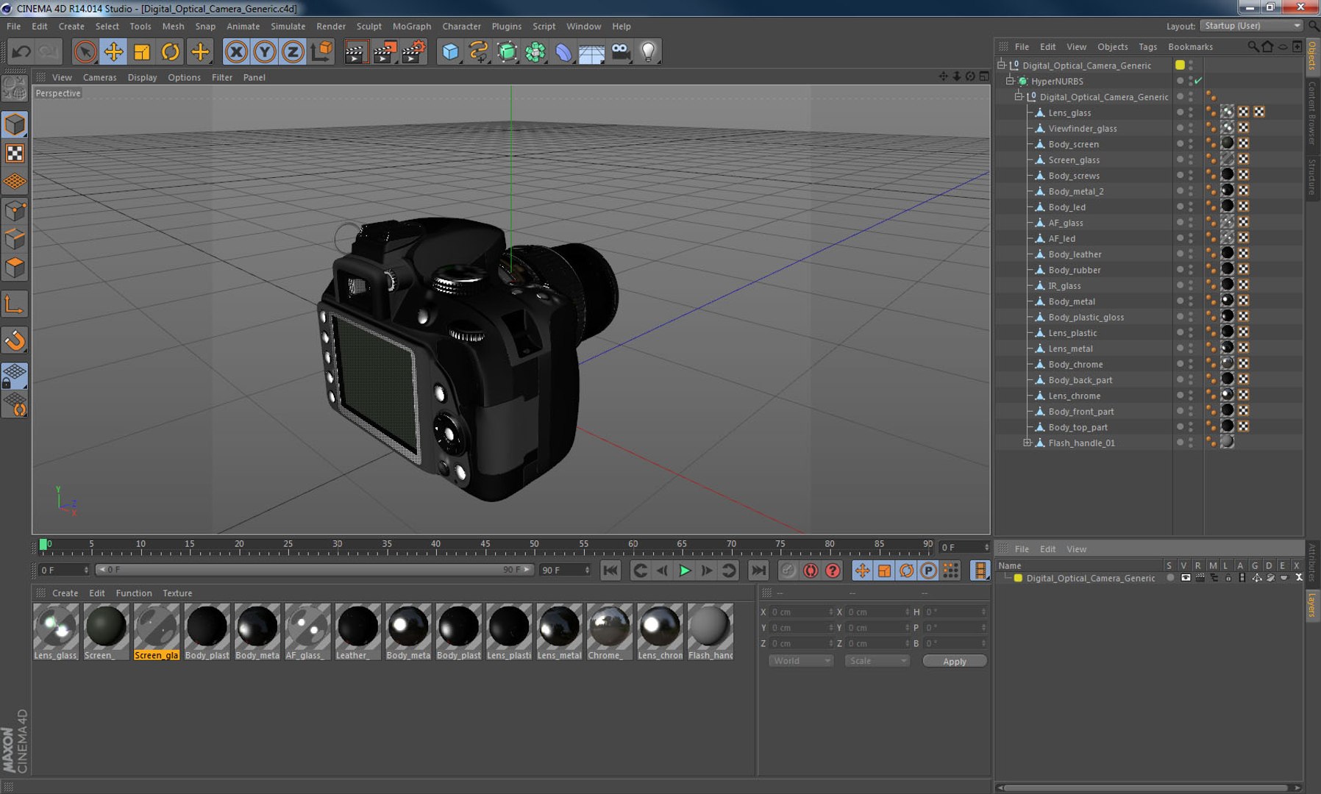Add a camera object
1321x794 pixels.
click(x=621, y=51)
